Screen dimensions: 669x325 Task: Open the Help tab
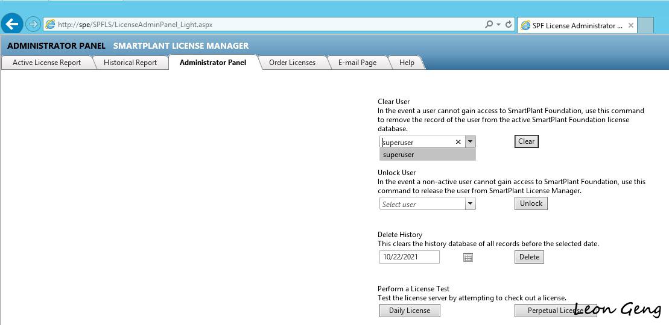(x=407, y=63)
